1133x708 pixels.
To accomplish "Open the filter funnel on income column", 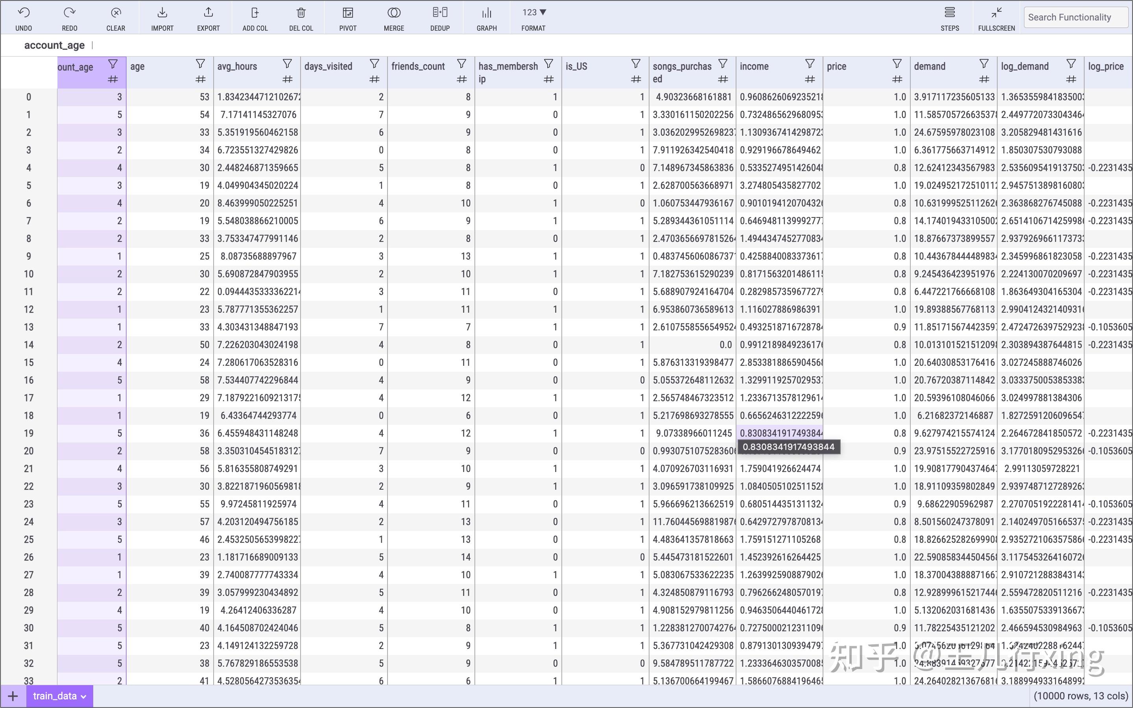I will coord(810,63).
